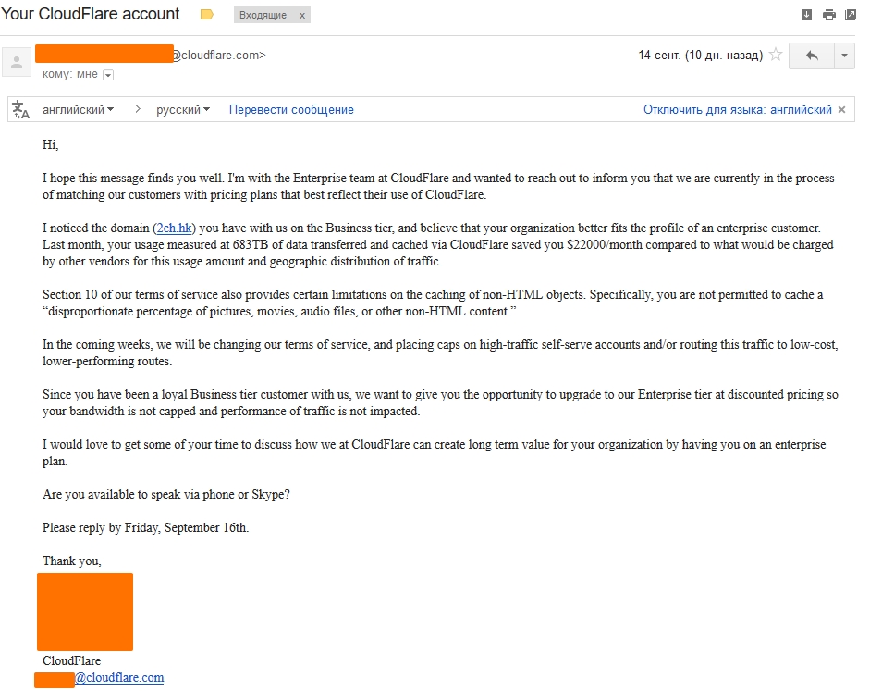Open the source language 'английский' dropdown
The image size is (882, 691).
tap(79, 110)
